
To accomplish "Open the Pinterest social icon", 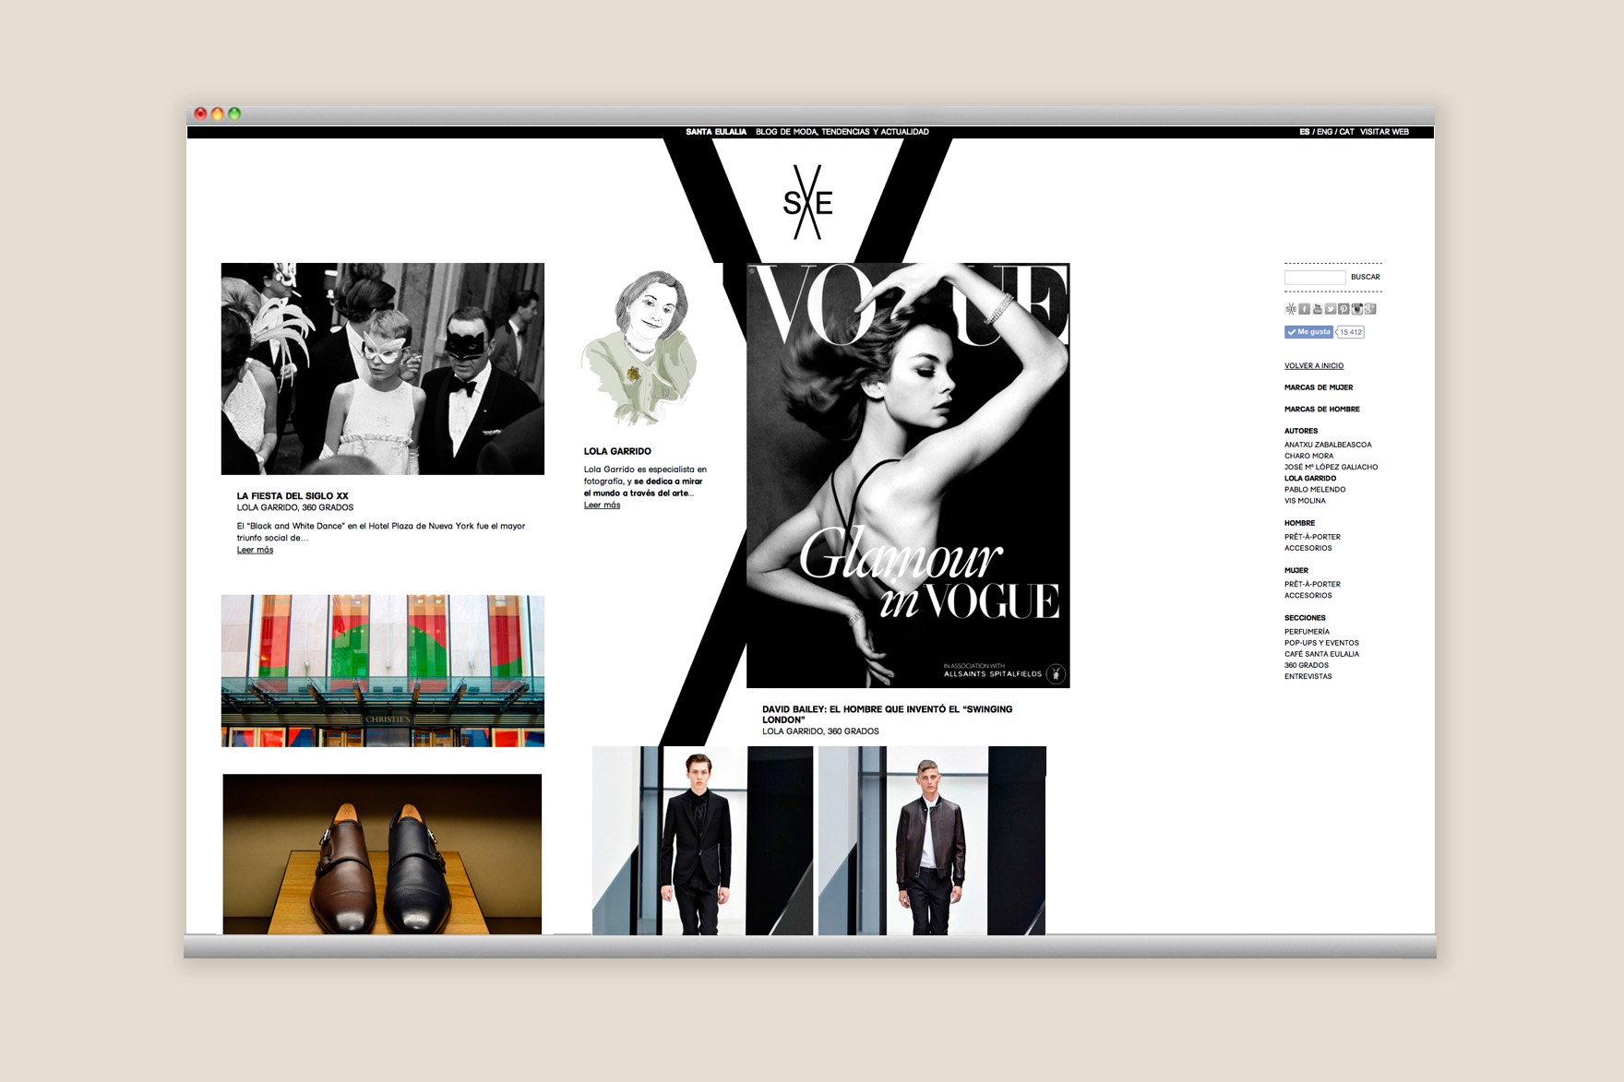I will click(x=1343, y=309).
